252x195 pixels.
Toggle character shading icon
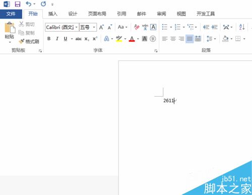[145, 39]
